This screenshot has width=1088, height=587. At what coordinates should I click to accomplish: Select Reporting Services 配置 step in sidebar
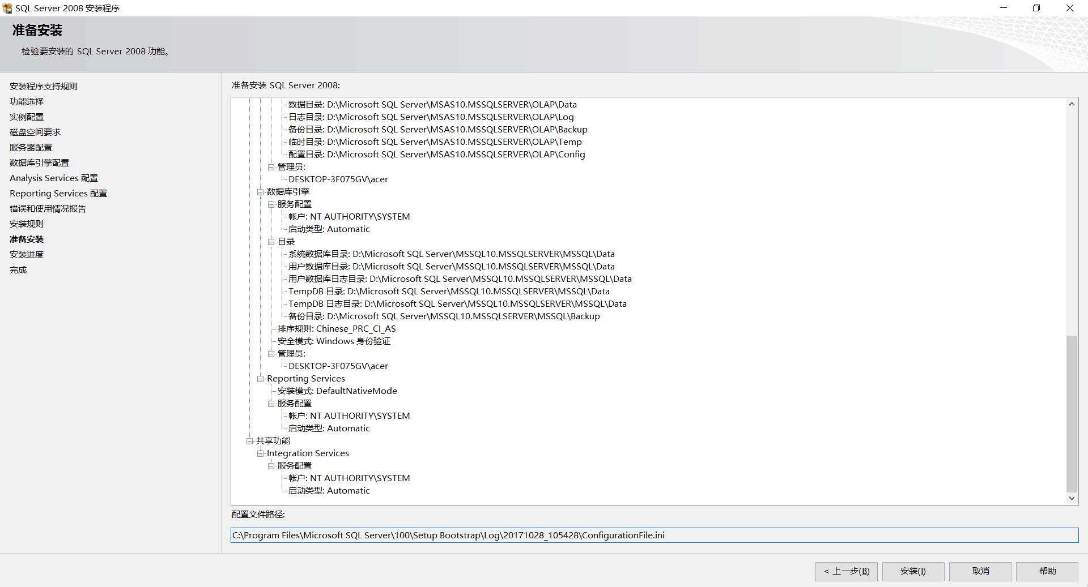click(x=58, y=193)
